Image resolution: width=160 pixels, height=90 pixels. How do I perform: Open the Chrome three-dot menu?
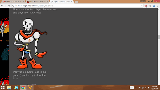point(158,6)
